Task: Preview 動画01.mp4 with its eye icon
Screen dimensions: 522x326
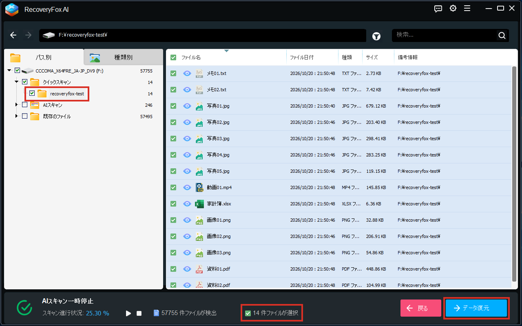Action: tap(187, 187)
